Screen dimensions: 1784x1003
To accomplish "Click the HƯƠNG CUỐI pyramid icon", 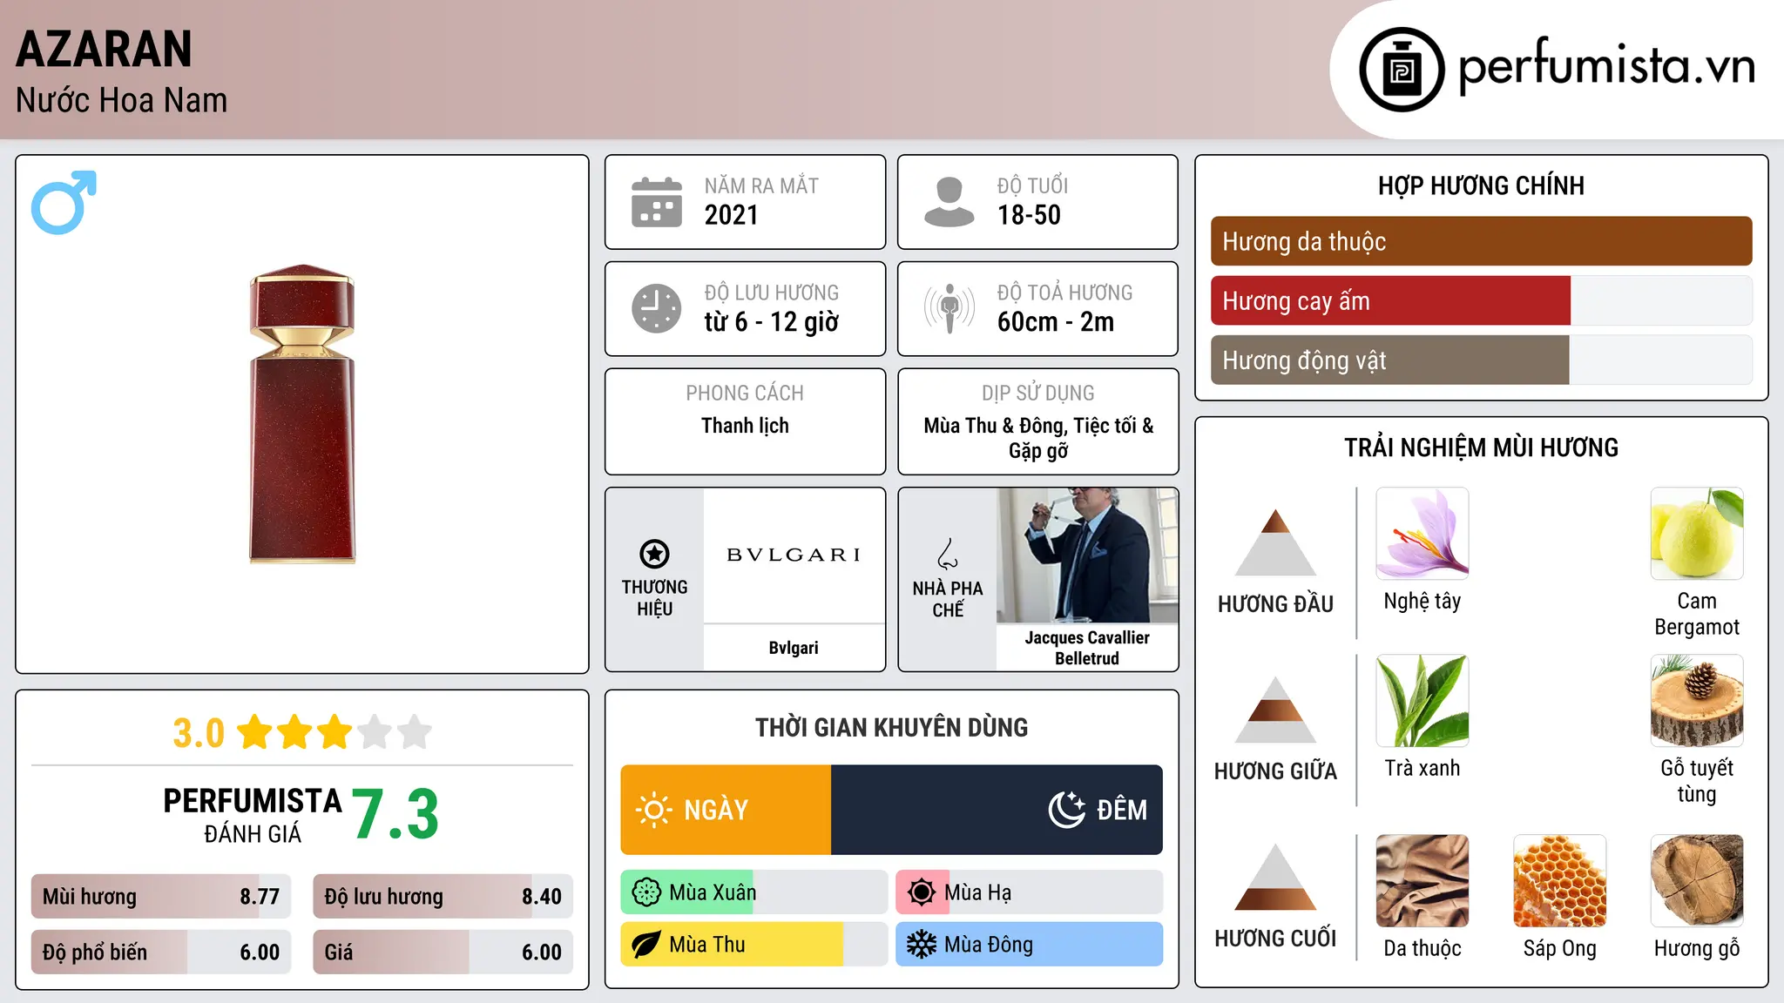I will [1275, 877].
